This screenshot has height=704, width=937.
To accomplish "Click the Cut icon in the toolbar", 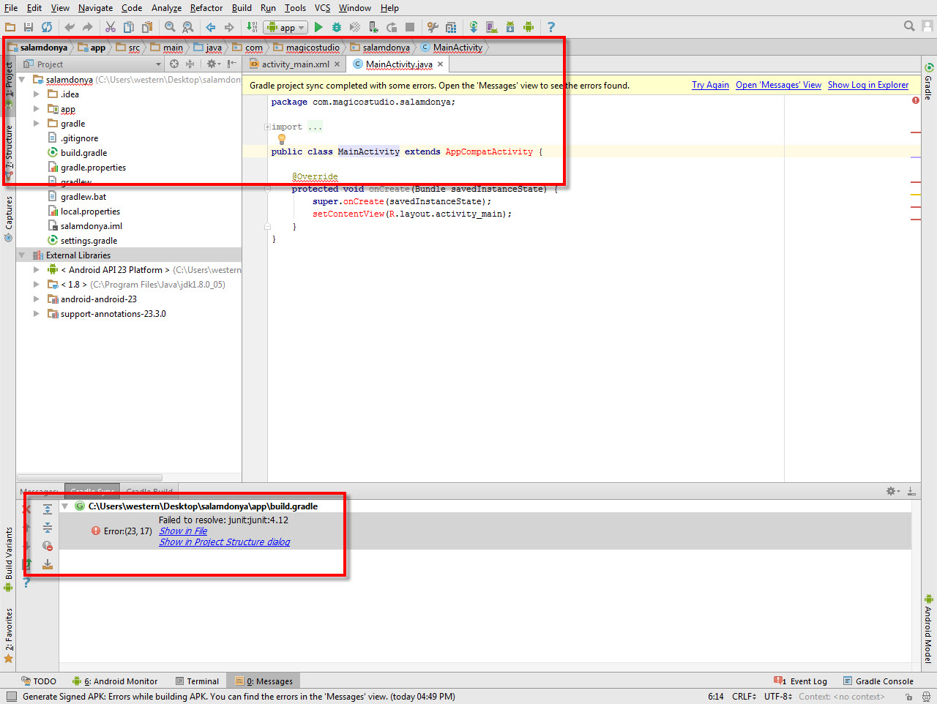I will [x=111, y=27].
